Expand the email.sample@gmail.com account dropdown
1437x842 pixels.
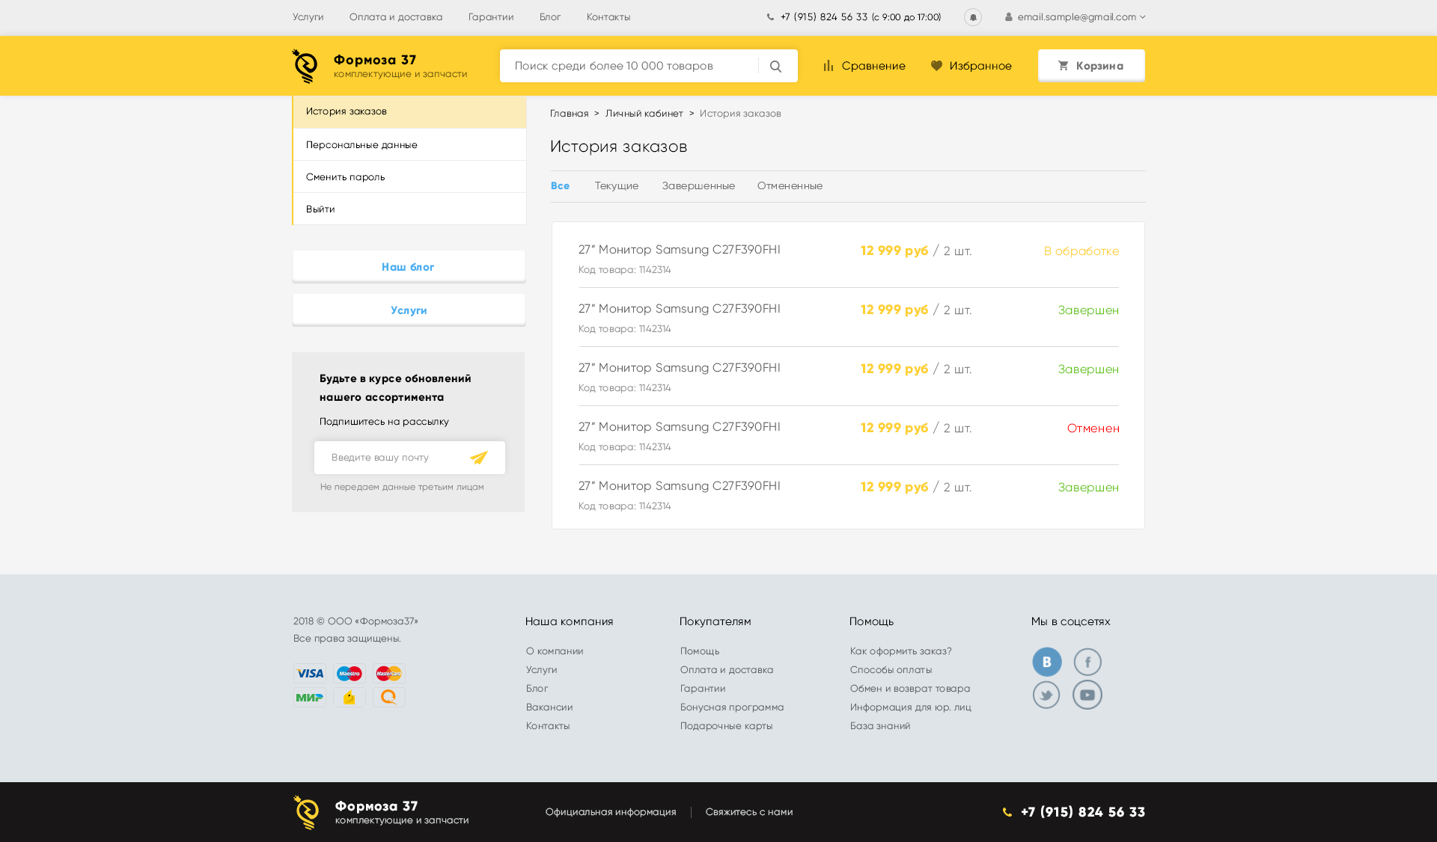click(x=1076, y=17)
